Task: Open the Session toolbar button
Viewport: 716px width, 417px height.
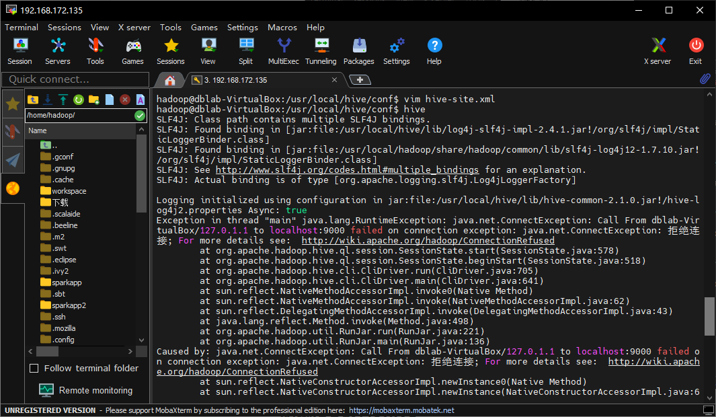Action: pos(19,51)
